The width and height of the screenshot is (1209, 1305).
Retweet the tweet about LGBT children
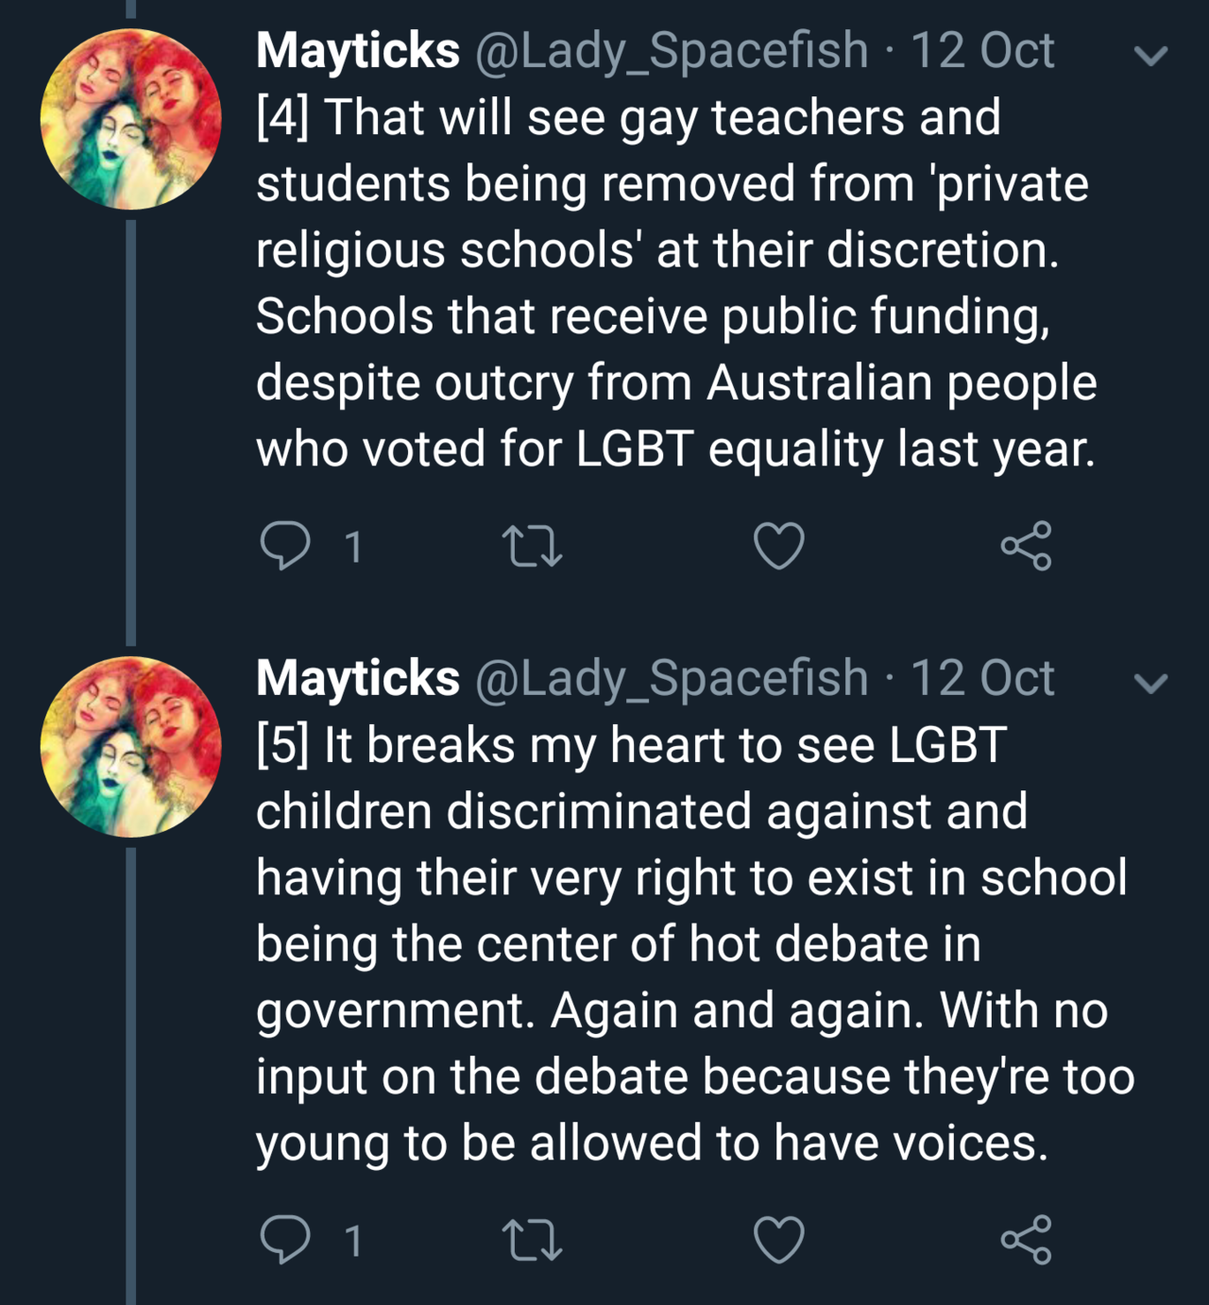coord(534,1240)
